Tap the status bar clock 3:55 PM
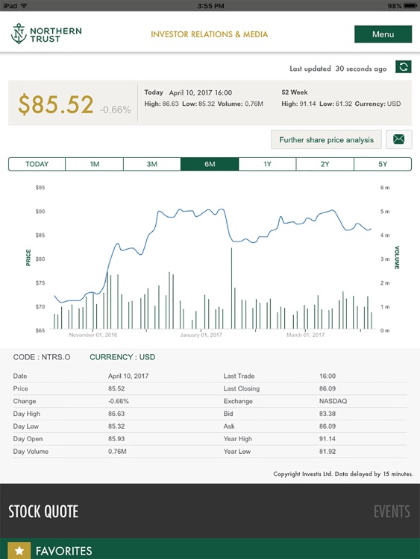The image size is (420, 559). (x=210, y=6)
